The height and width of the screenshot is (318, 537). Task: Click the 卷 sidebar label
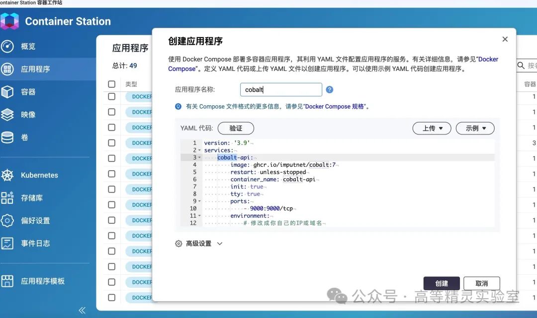coord(25,137)
